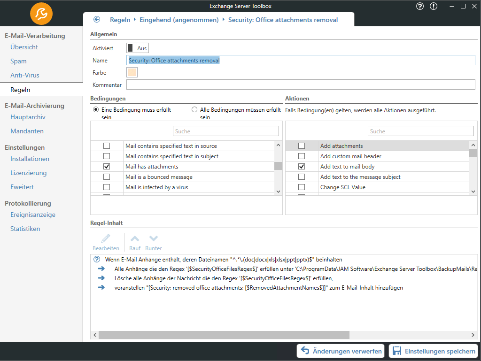Screen dimensions: 481x361
Task: Click the Aktionen Suche search field
Action: point(420,131)
